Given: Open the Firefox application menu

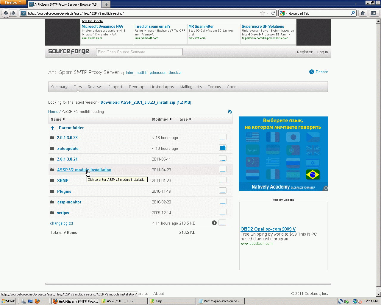Looking at the screenshot, I should coord(13,2).
